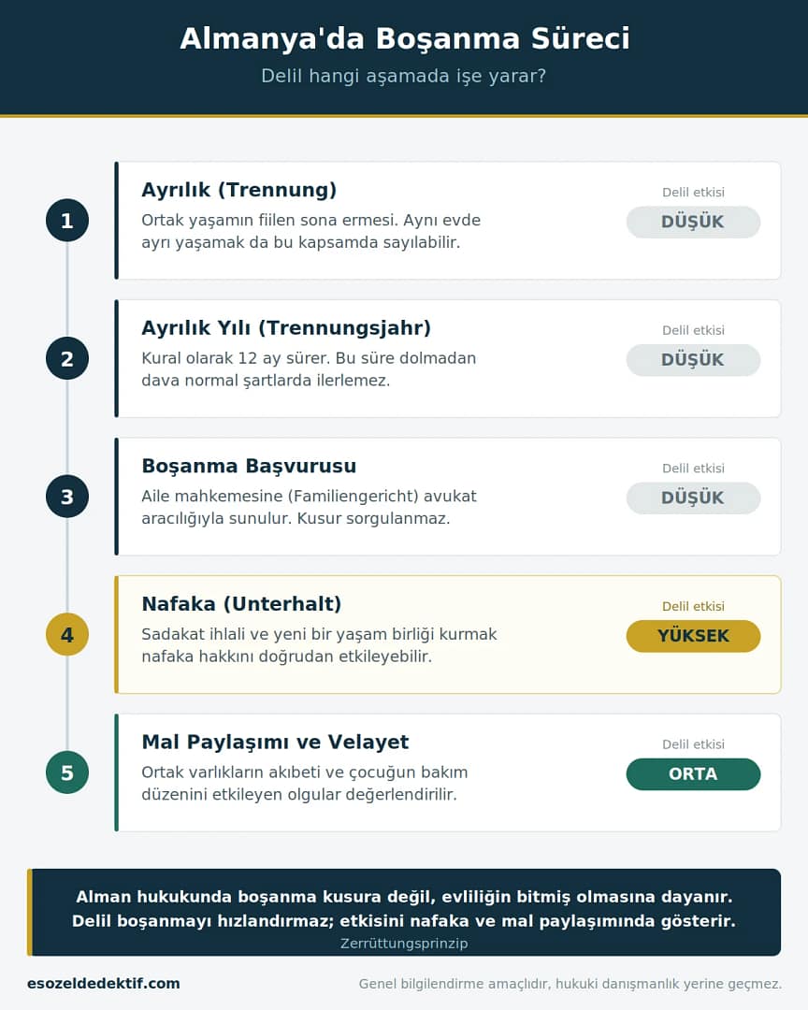
Task: Click the title Almanya'da Boşanma Süreci
Action: point(405,38)
